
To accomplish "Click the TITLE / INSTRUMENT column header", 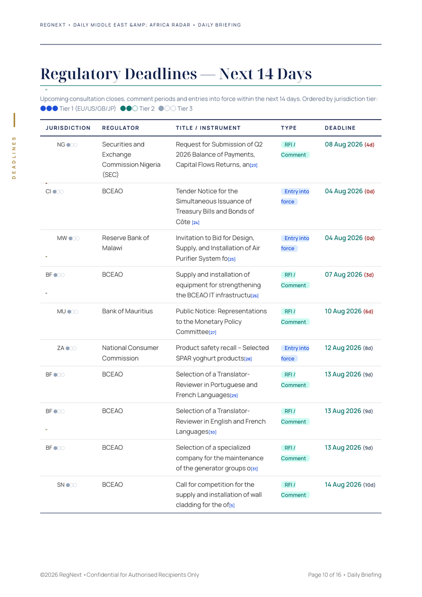I will pyautogui.click(x=208, y=128).
